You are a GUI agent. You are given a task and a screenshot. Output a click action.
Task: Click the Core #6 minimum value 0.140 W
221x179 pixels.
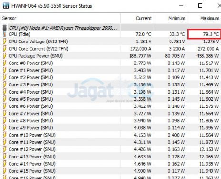point(176,106)
